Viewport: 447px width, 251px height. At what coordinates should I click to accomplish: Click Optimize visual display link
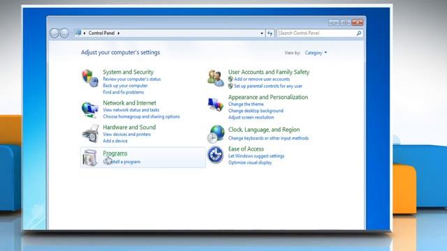(x=250, y=162)
